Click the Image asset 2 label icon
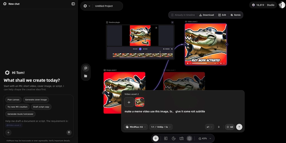Viewport: 286px width, 143px height. tap(105, 70)
